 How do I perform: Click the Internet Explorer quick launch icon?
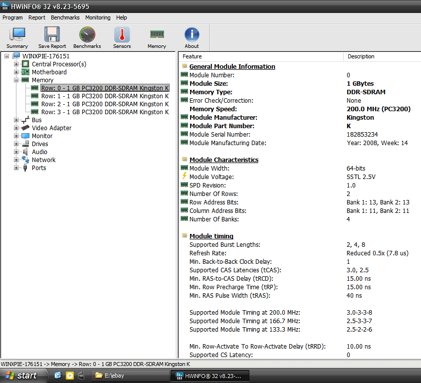click(x=58, y=376)
